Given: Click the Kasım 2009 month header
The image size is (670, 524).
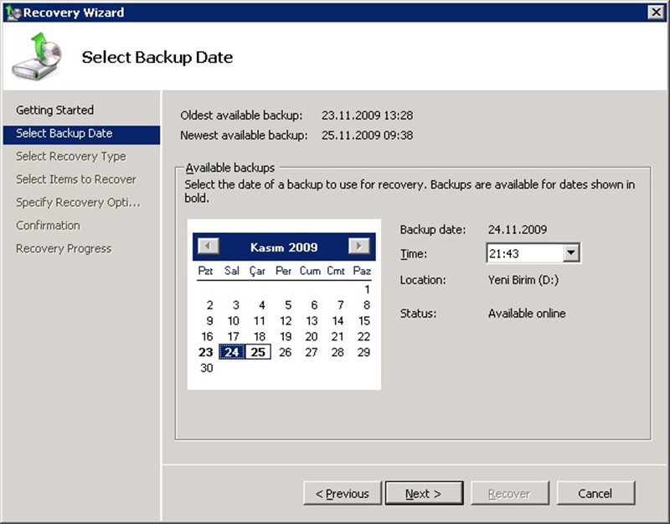Looking at the screenshot, I should point(284,247).
